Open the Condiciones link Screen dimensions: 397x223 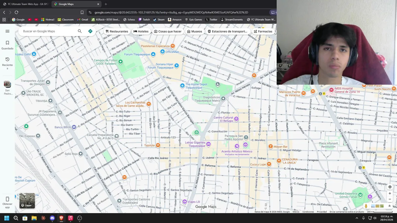coord(308,212)
